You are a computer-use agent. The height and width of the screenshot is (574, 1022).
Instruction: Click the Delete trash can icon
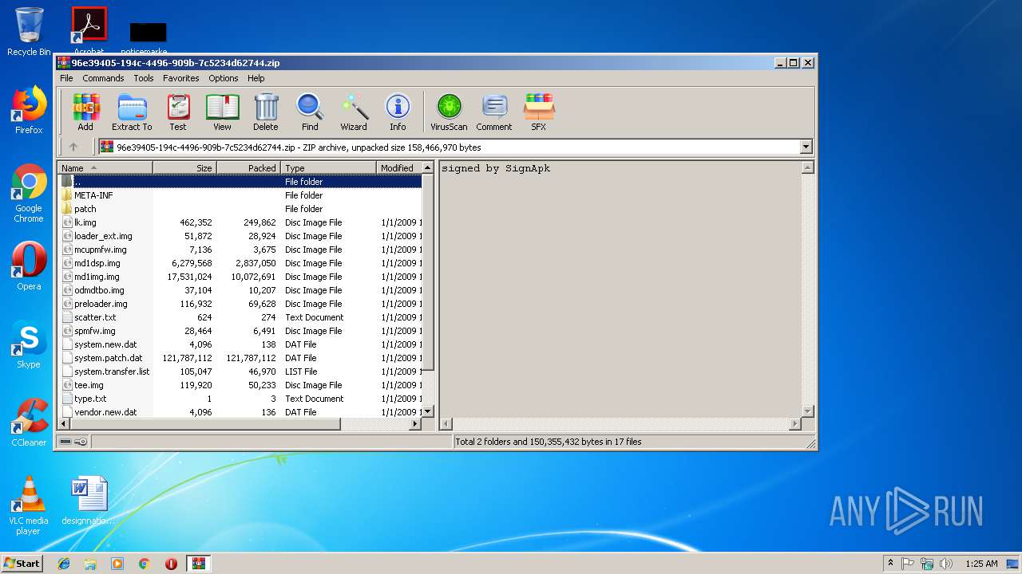266,112
